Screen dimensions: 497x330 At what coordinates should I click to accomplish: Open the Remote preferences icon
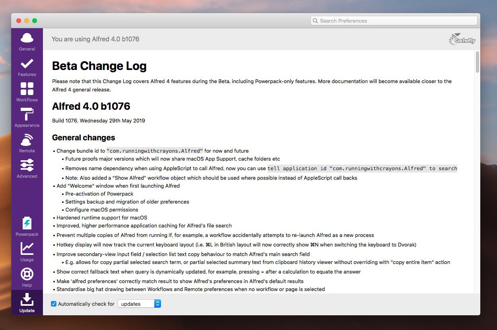(27, 140)
